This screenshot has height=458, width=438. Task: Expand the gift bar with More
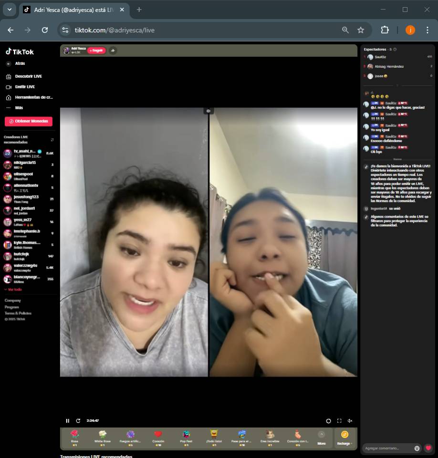[321, 437]
